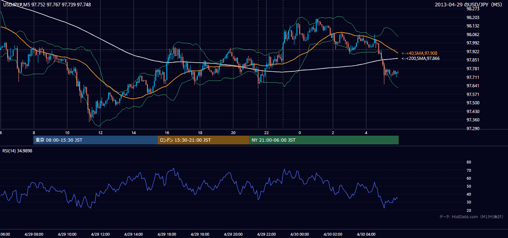Click hour label 12 under price chart
Image resolution: width=508 pixels, height=238 pixels.
100,133
